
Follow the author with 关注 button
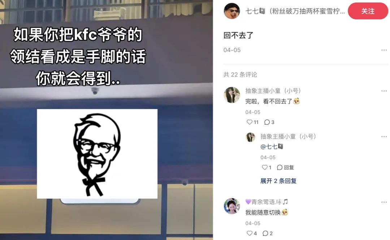click(x=368, y=11)
